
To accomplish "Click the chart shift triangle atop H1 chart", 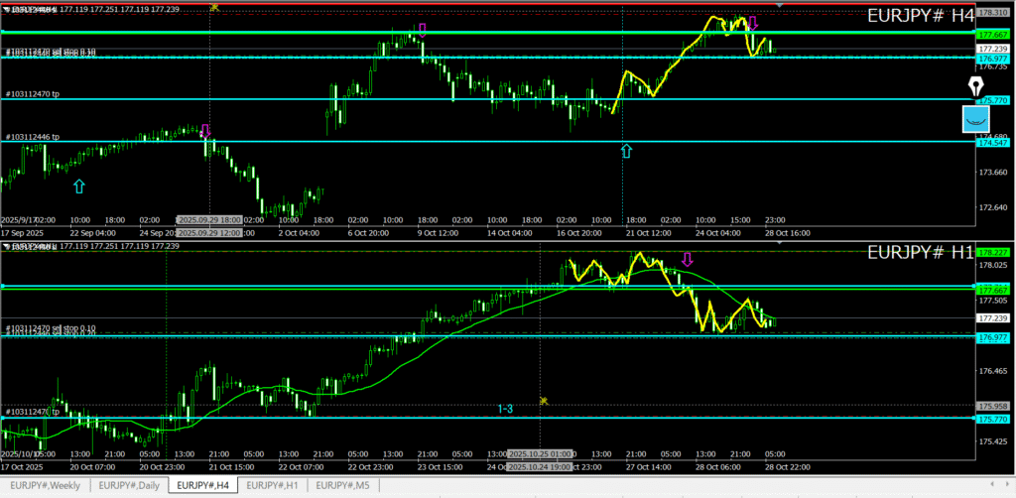I will 779,244.
